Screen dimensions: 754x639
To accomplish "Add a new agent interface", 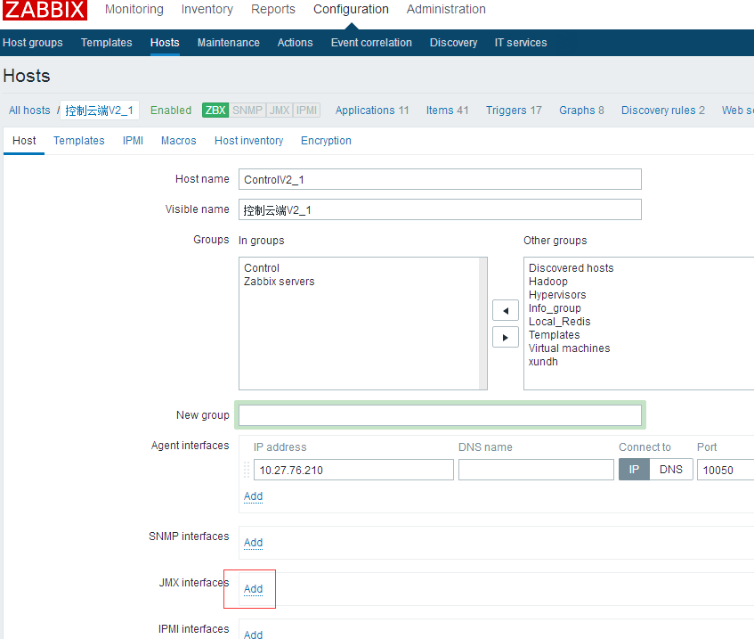I will pyautogui.click(x=253, y=496).
